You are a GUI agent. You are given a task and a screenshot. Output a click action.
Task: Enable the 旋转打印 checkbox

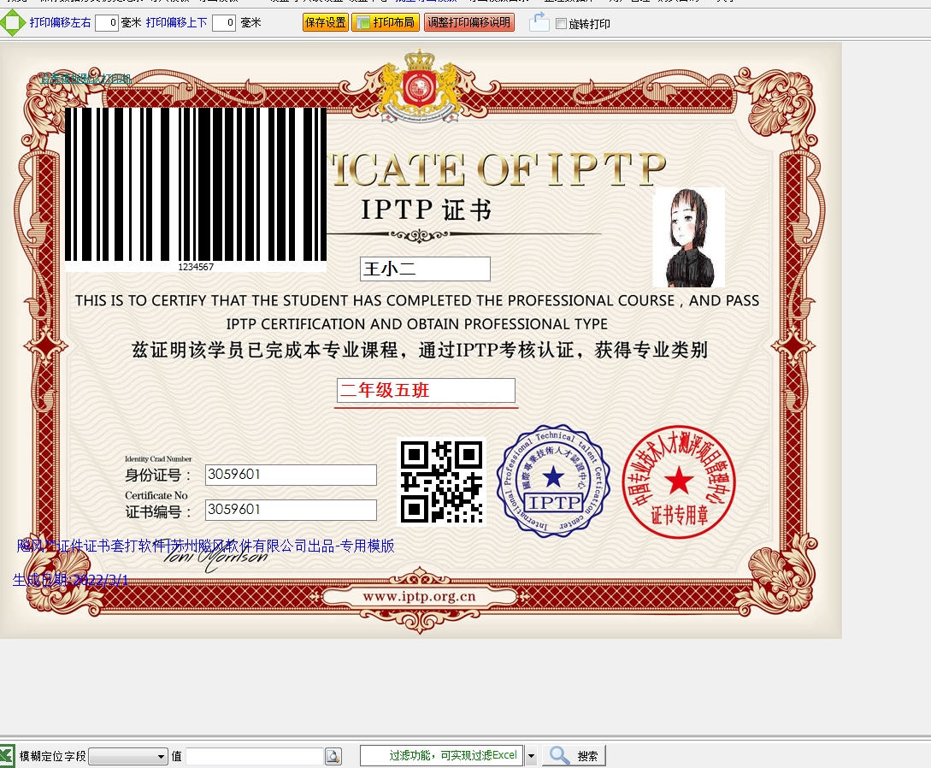pos(562,24)
